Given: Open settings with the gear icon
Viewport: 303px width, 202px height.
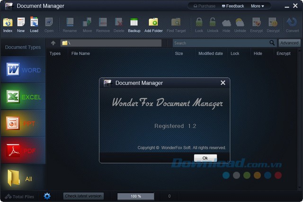Looking at the screenshot, I should click(47, 196).
